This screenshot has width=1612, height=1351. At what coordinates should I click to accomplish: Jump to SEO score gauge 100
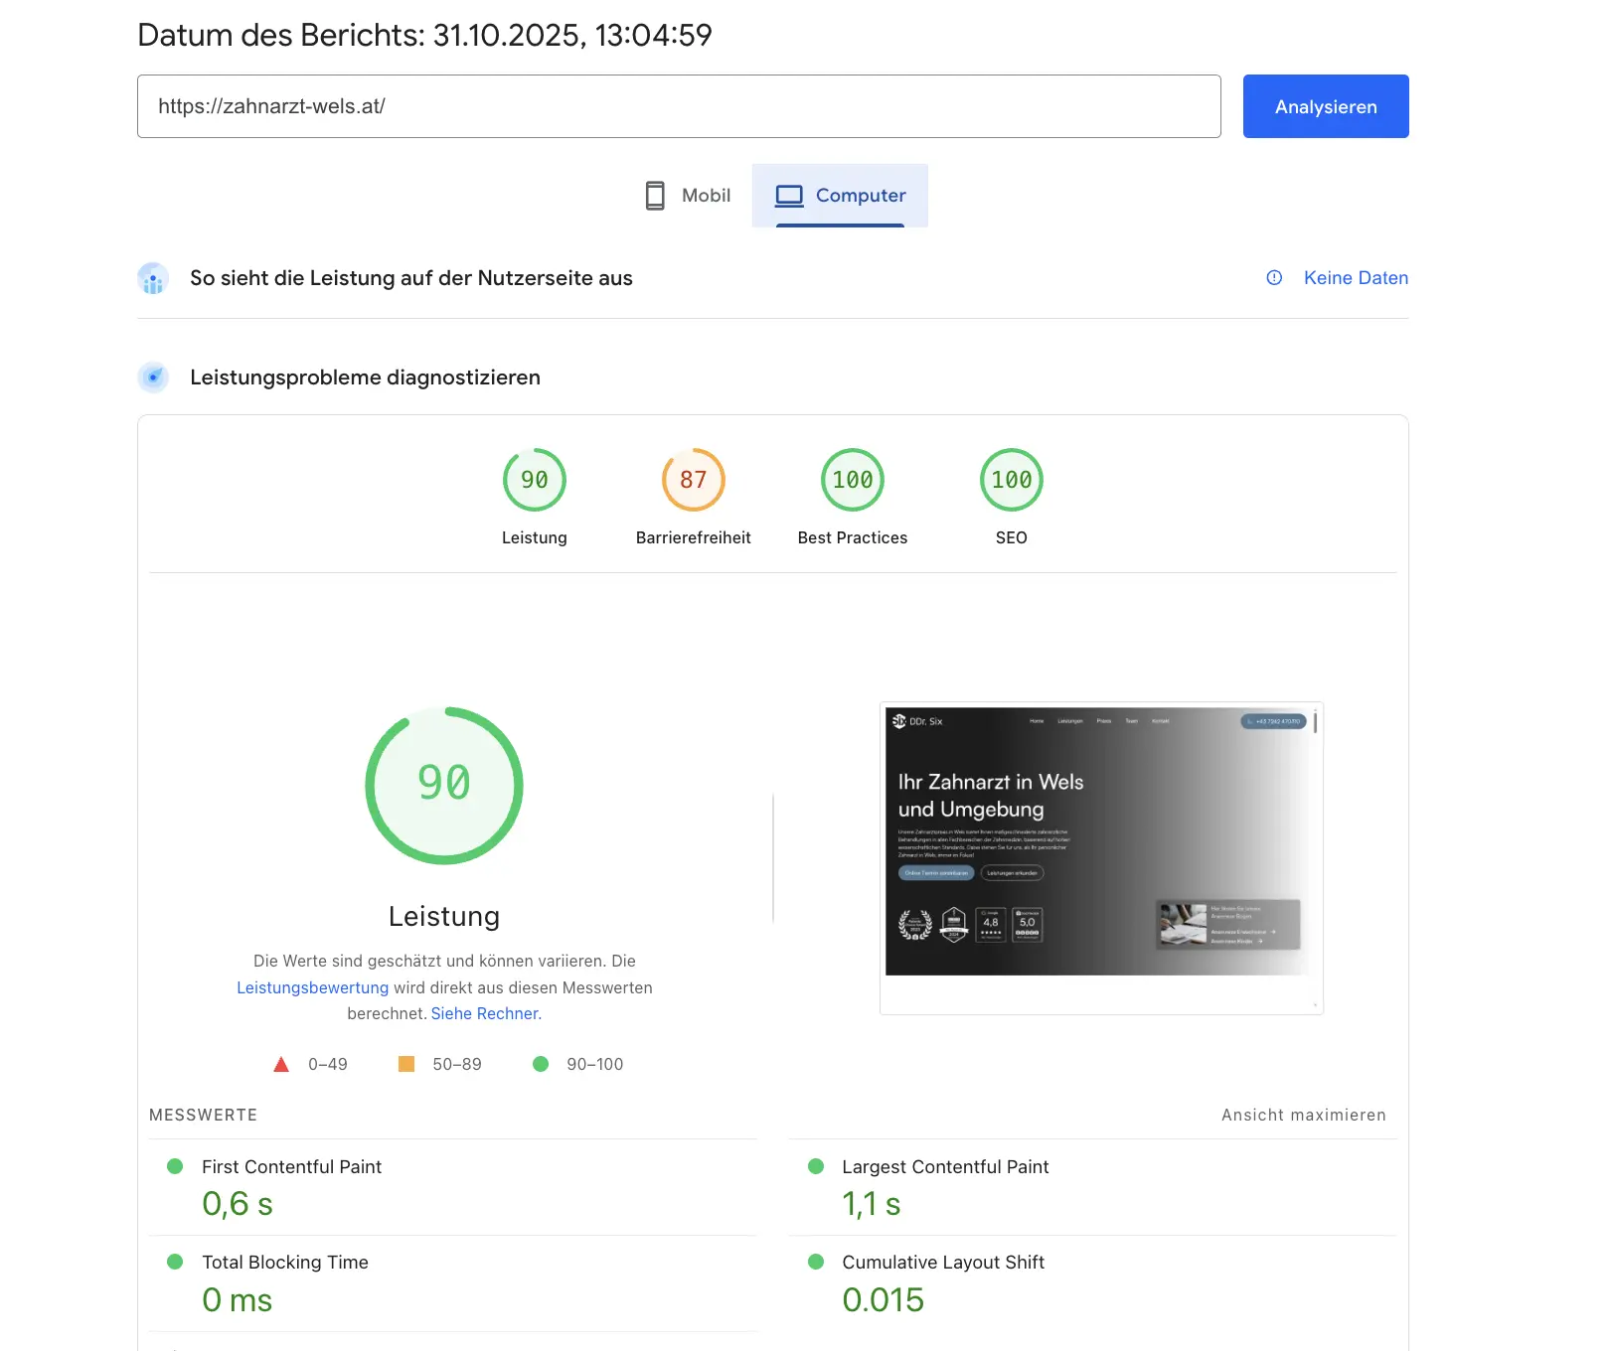1012,480
